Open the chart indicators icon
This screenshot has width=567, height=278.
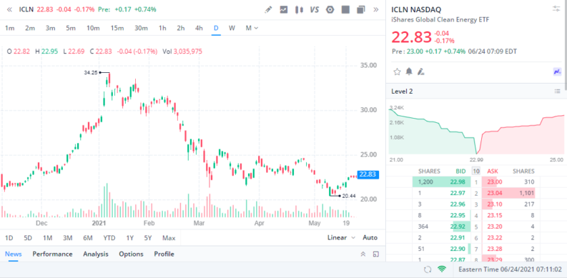tap(283, 10)
